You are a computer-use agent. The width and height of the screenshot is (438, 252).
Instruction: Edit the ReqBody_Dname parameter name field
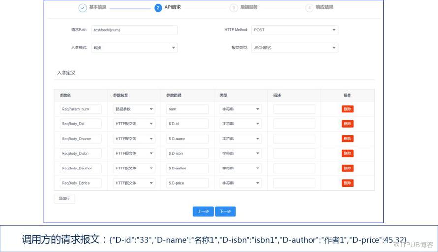(80, 139)
